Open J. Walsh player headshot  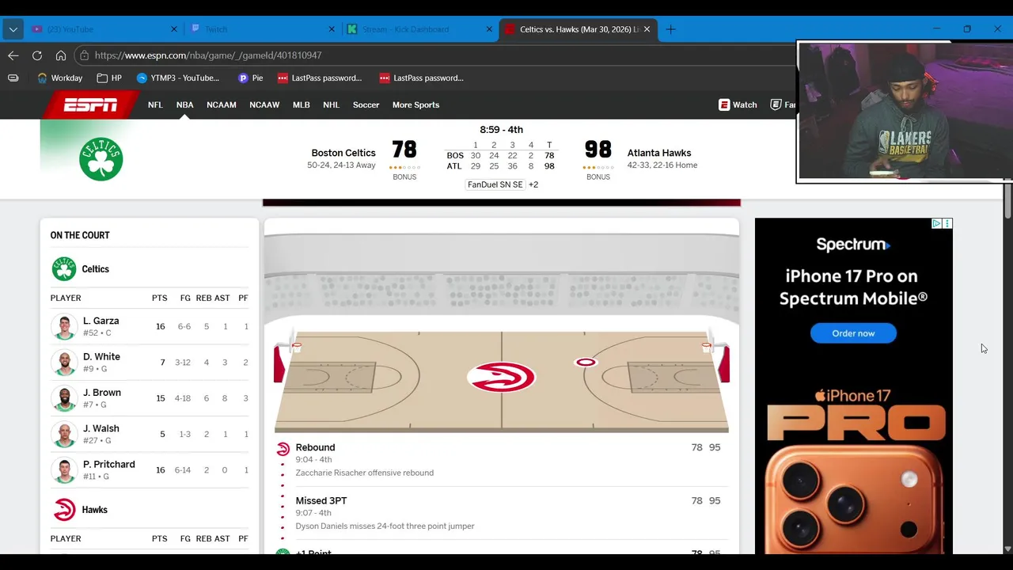click(x=63, y=434)
